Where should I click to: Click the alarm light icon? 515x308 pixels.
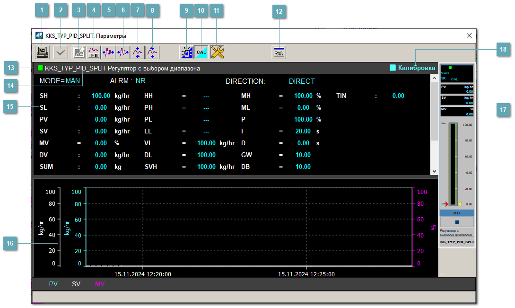[x=186, y=52]
